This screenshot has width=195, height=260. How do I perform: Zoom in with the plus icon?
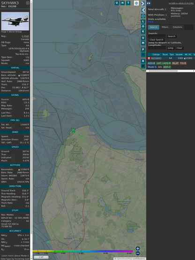tap(138, 248)
